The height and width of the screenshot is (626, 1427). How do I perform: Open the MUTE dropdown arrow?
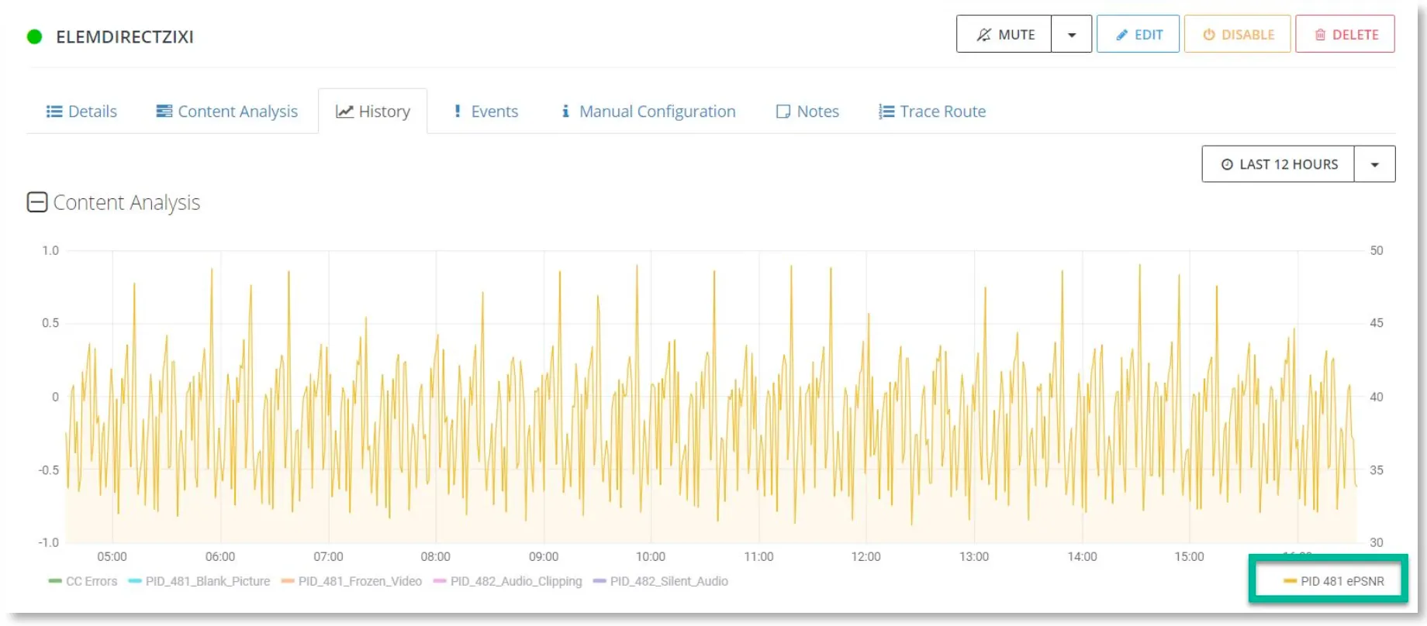point(1072,34)
